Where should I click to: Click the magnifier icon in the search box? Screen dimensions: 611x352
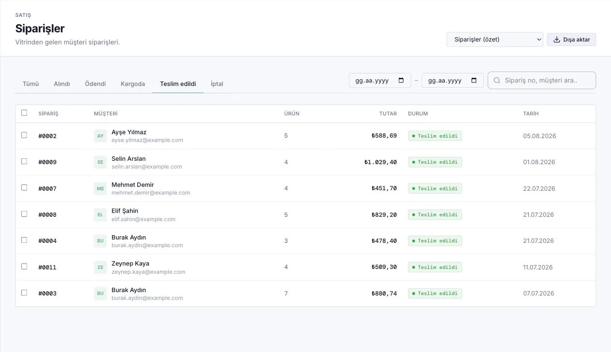pos(497,81)
